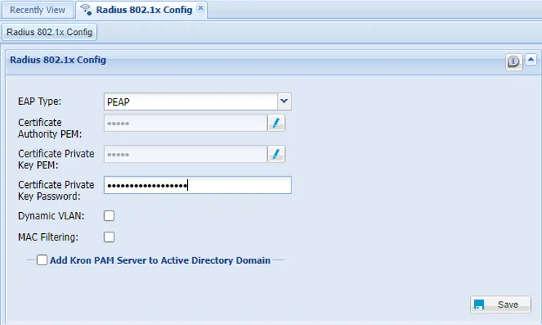Click the Radius 802.1x Config panel title
The width and height of the screenshot is (542, 325).
(58, 60)
